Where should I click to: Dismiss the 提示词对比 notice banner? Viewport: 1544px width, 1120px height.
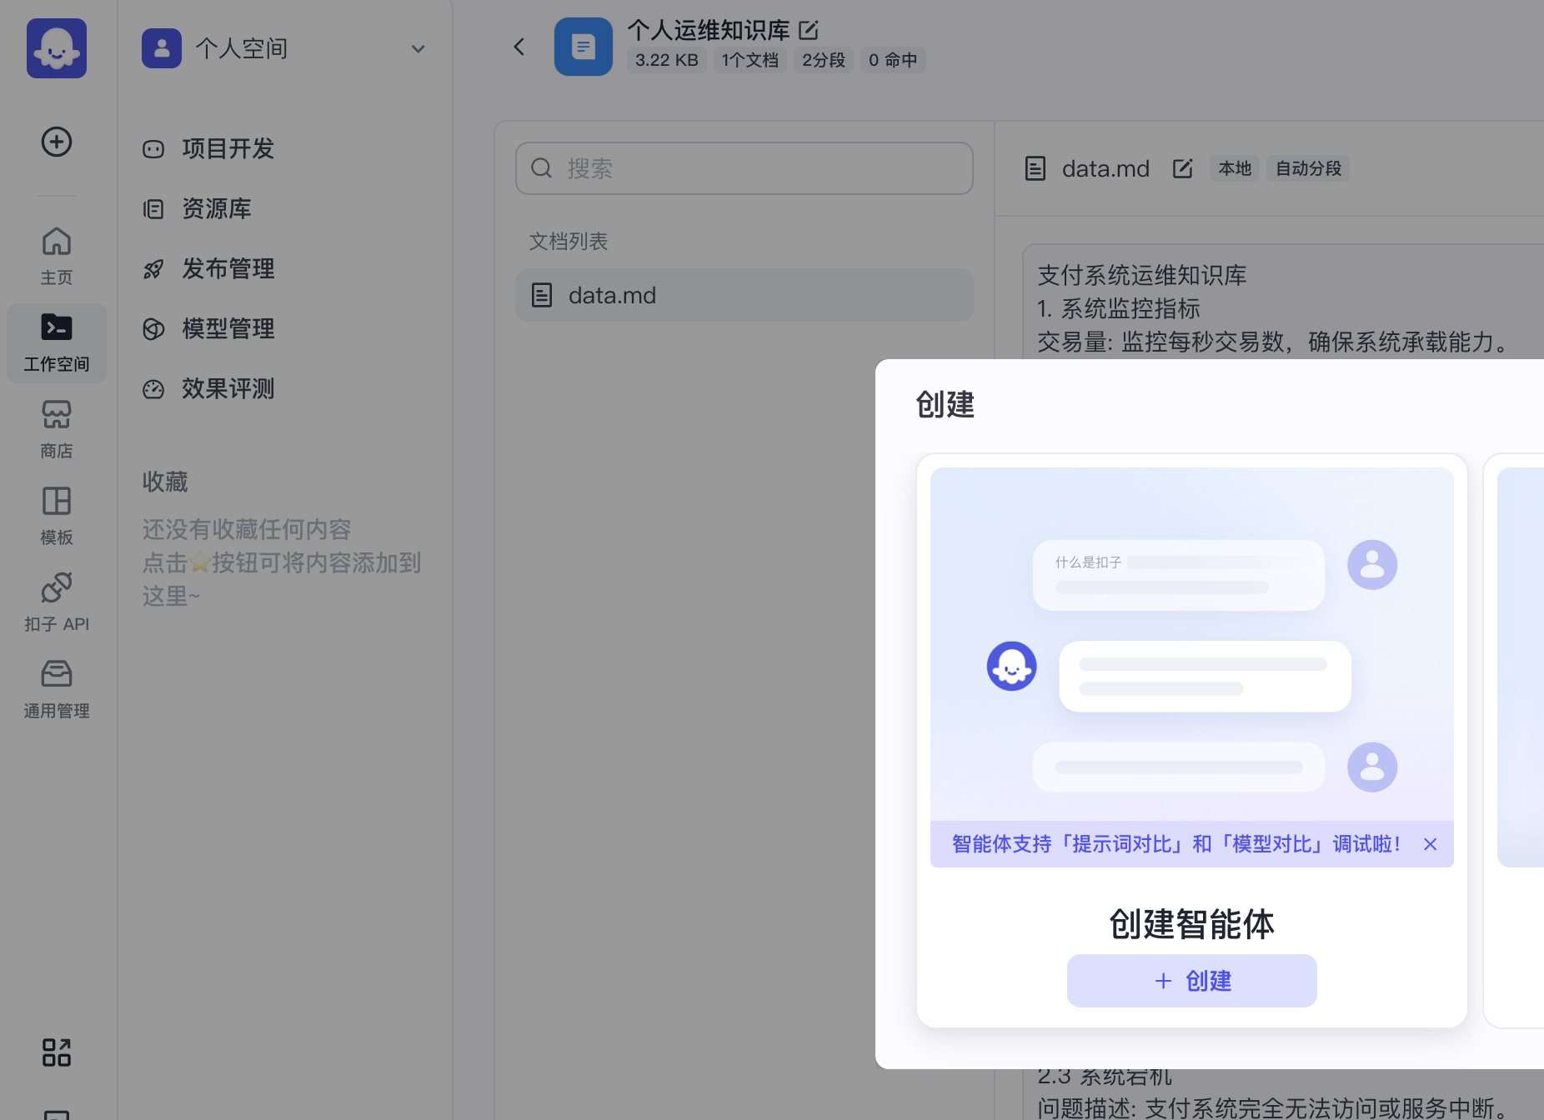pos(1430,844)
